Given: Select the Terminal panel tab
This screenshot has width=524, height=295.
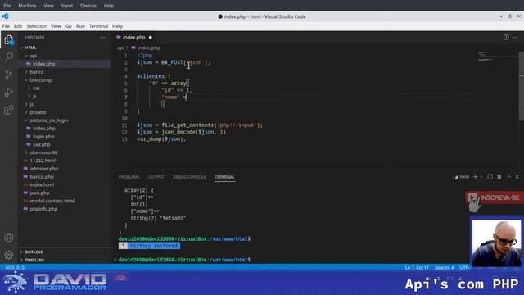Looking at the screenshot, I should coord(224,177).
